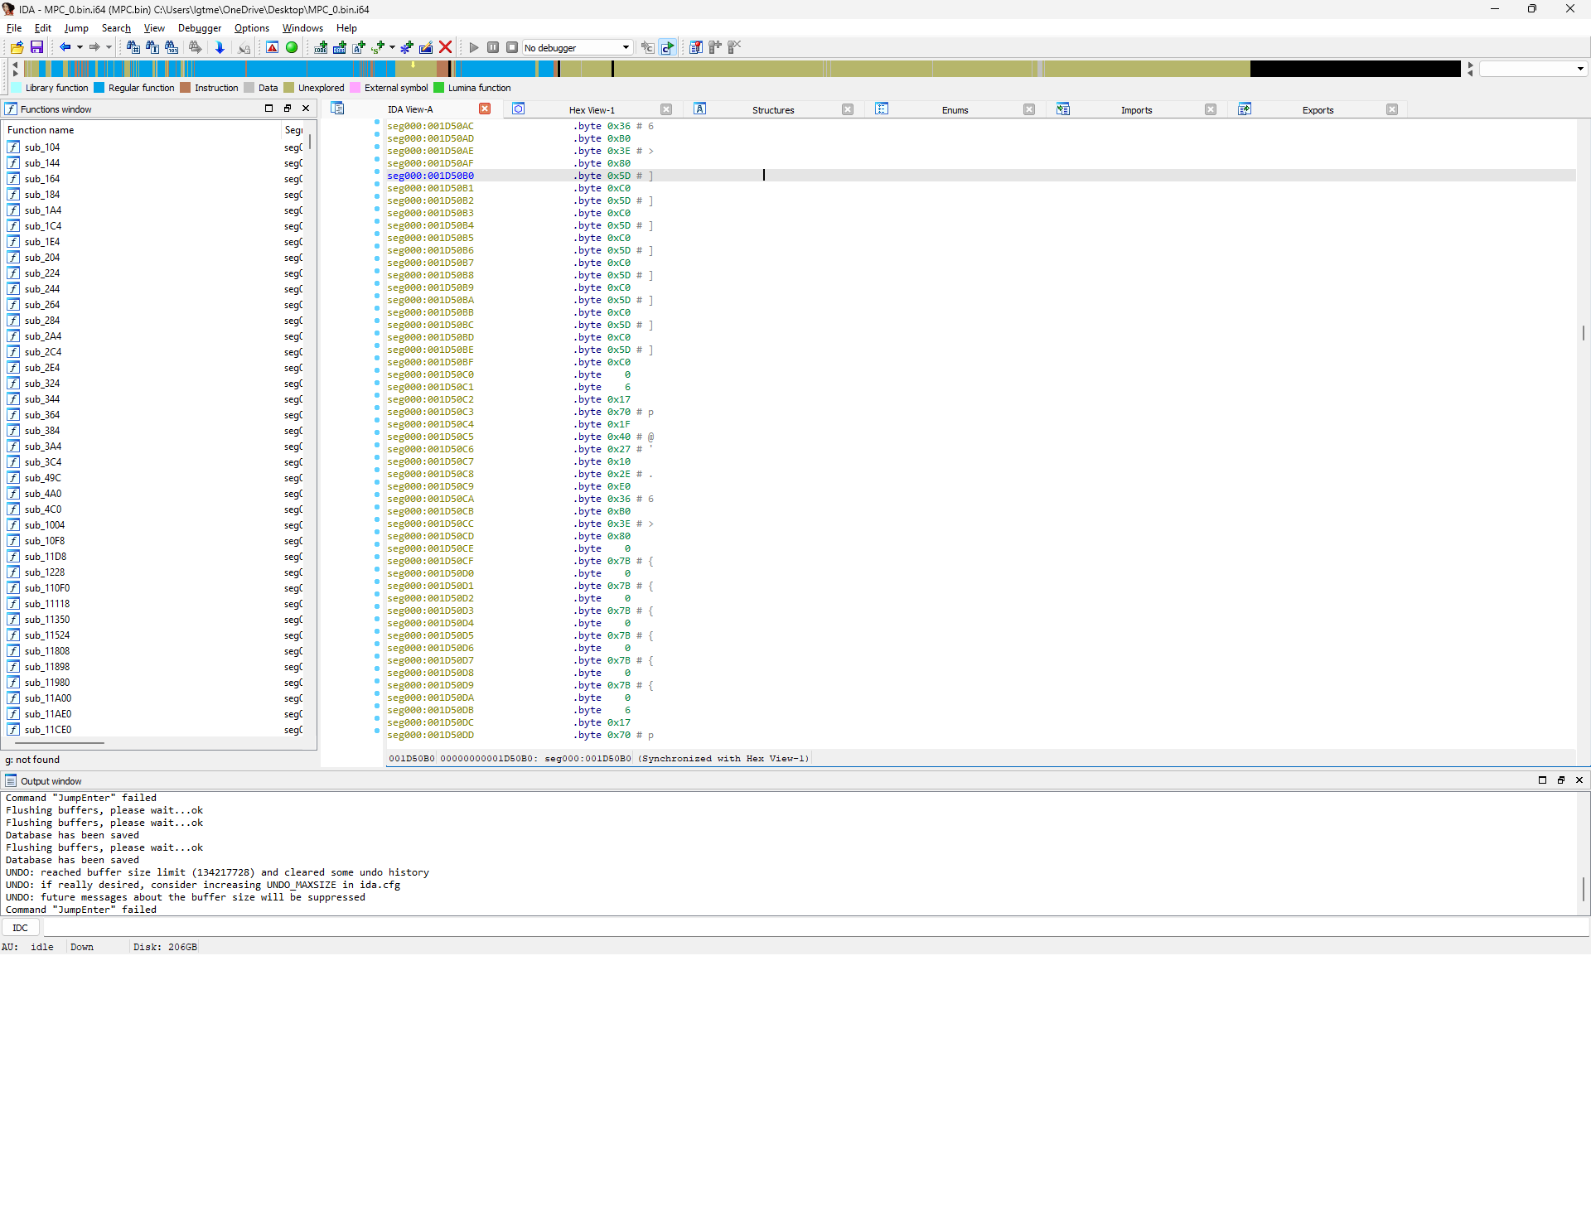
Task: Open the No debugger selection dropdown
Action: pyautogui.click(x=578, y=47)
